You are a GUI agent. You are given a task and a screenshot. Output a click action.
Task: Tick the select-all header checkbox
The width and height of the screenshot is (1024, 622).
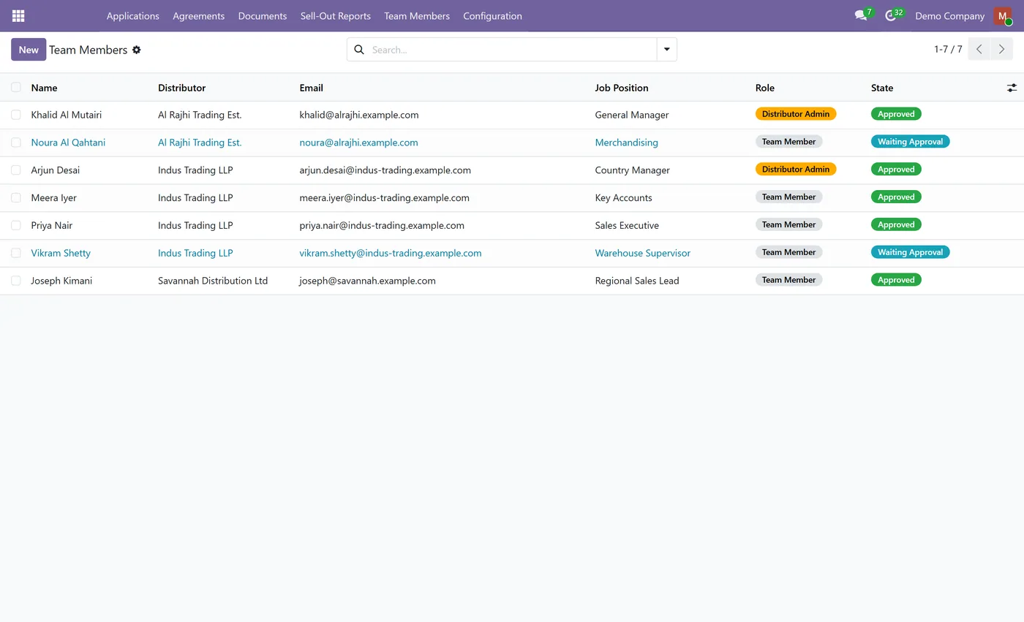(16, 88)
